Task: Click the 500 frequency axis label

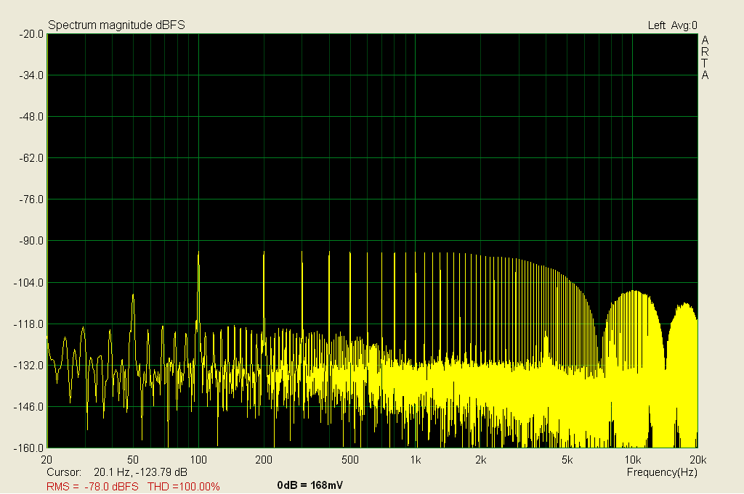Action: [350, 460]
